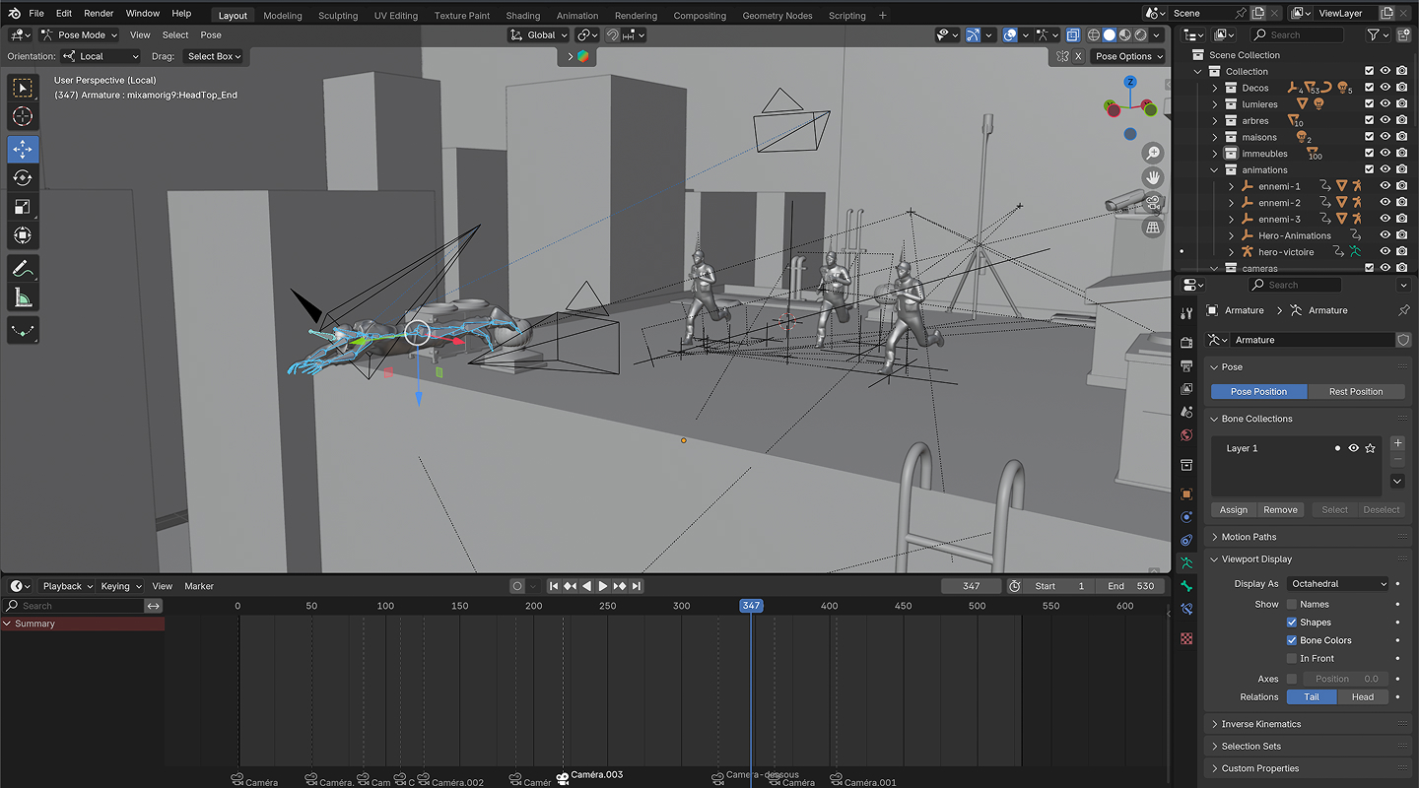Click the current frame 347 field
This screenshot has width=1419, height=788.
pyautogui.click(x=971, y=586)
